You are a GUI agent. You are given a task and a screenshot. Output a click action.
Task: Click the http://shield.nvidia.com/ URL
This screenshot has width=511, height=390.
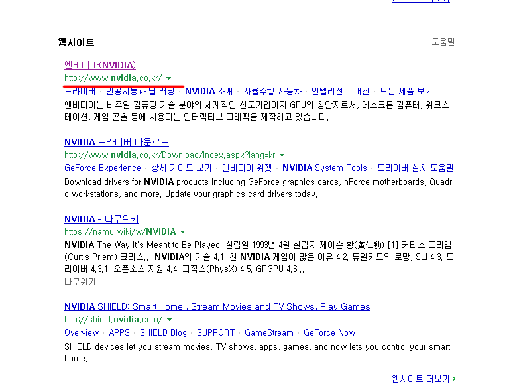pos(113,319)
